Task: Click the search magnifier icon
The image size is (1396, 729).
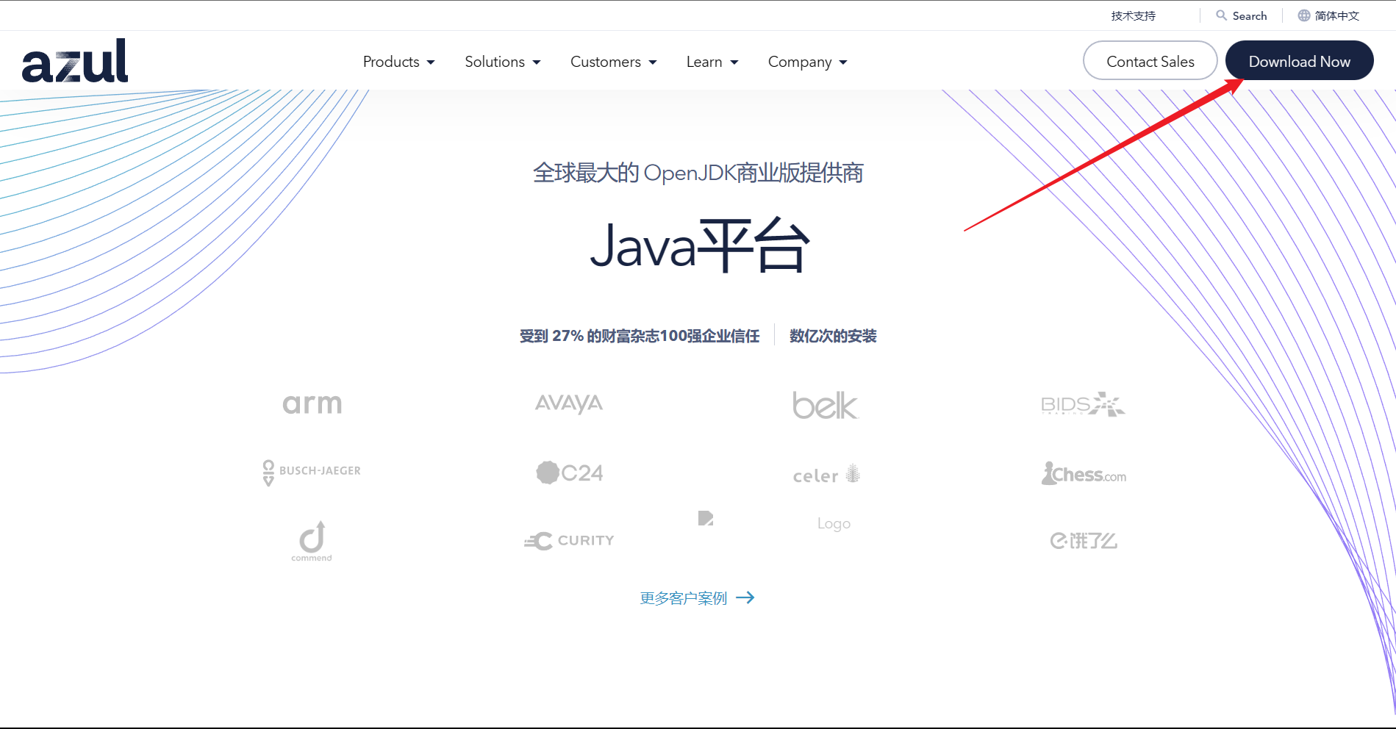Action: point(1221,15)
